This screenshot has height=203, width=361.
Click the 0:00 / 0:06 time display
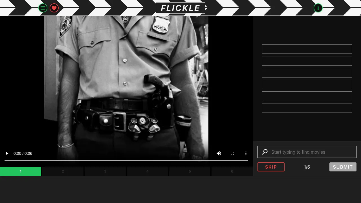(x=23, y=153)
